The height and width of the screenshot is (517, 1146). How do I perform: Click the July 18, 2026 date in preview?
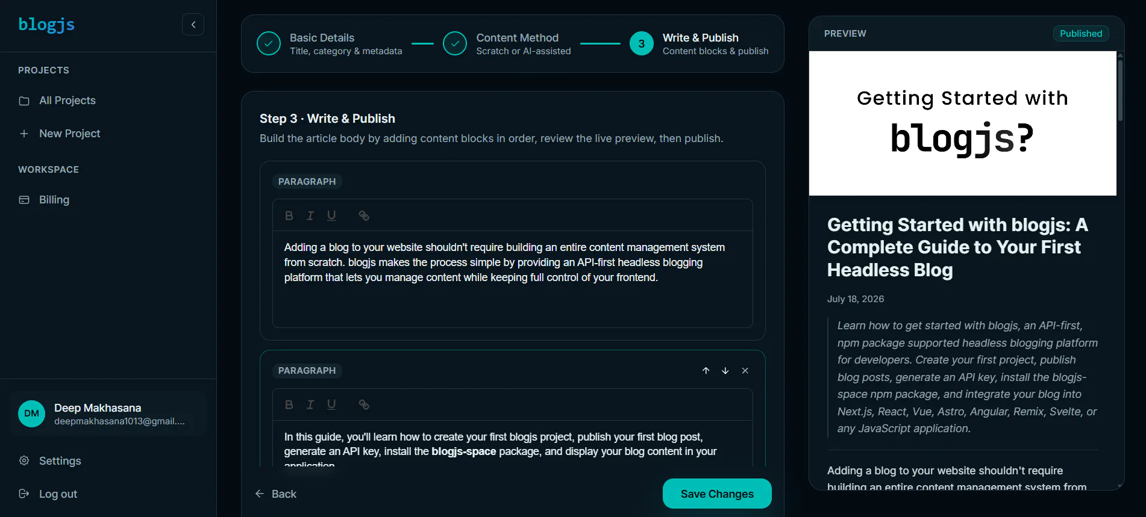(856, 299)
